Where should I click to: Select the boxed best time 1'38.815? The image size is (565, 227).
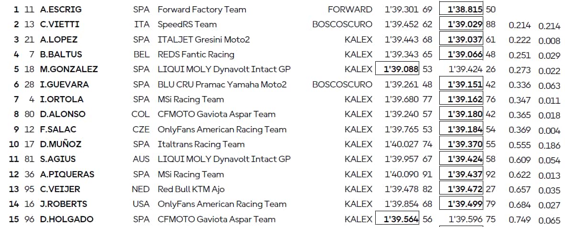(x=465, y=10)
